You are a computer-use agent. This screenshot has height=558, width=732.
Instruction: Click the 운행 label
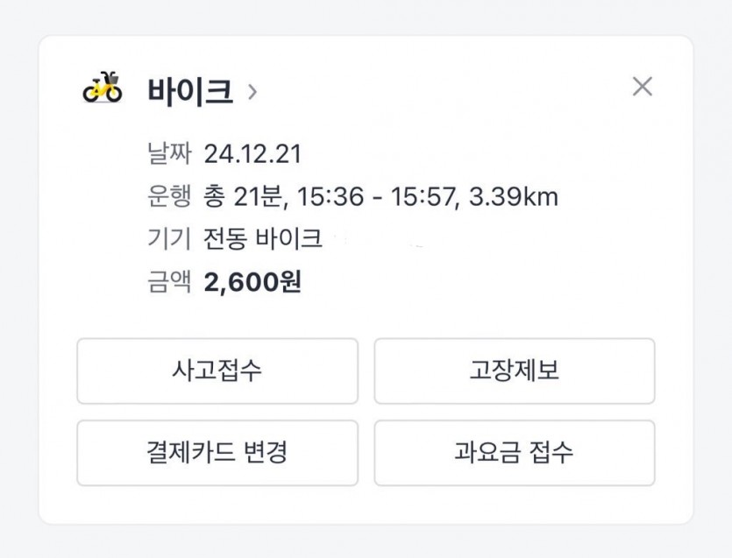pyautogui.click(x=169, y=197)
